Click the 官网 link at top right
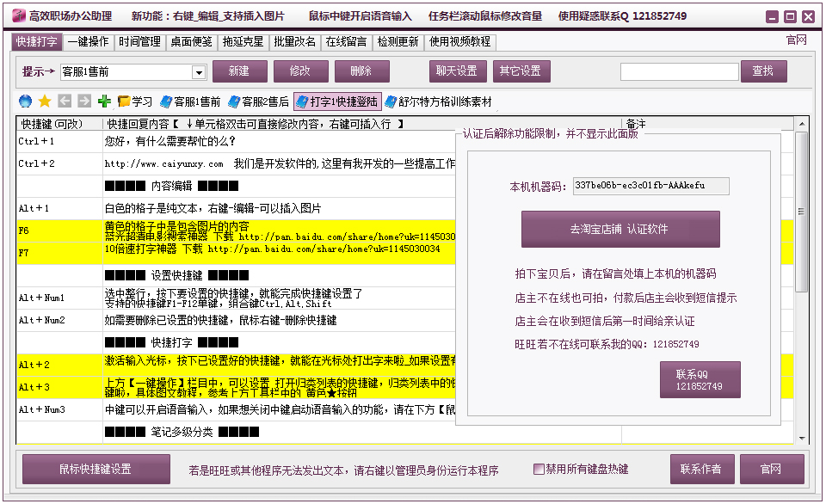Viewport: 826px width, 504px height. [x=796, y=40]
